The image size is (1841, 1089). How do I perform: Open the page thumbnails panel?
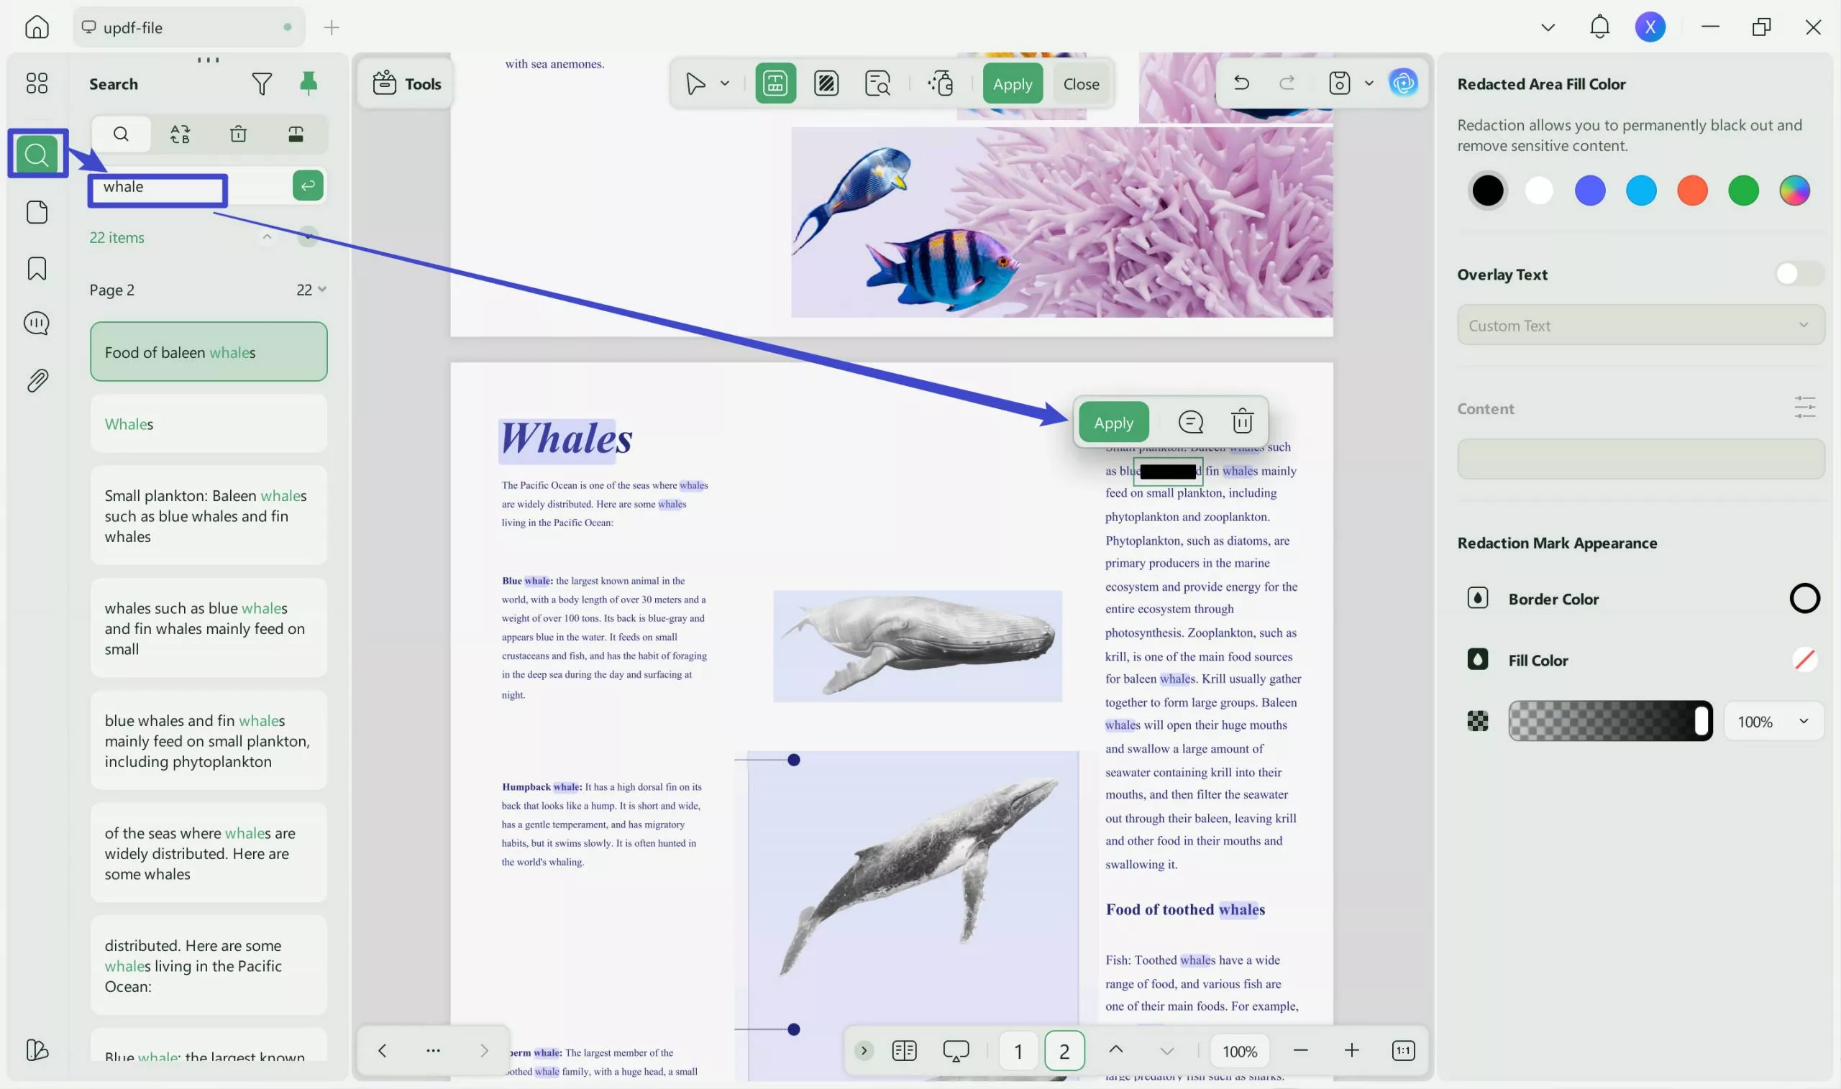[37, 211]
